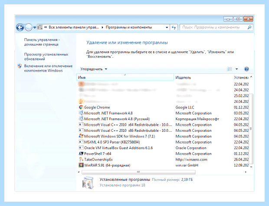Open Панель управления - домашняя страница link
The height and width of the screenshot is (206, 269).
coord(42,42)
